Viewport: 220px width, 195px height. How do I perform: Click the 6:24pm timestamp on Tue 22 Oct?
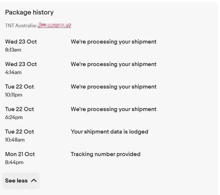click(x=14, y=117)
